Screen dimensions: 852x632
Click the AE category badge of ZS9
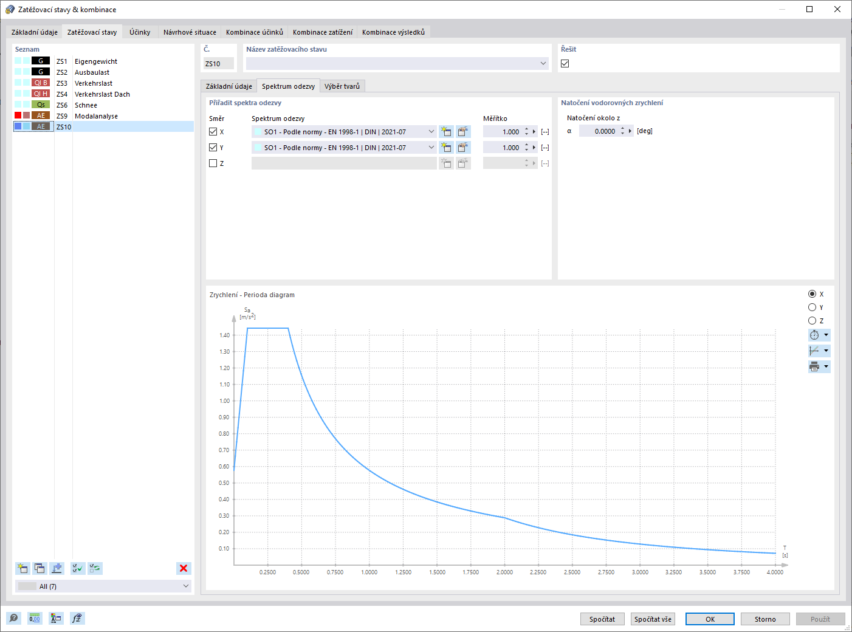pos(41,115)
